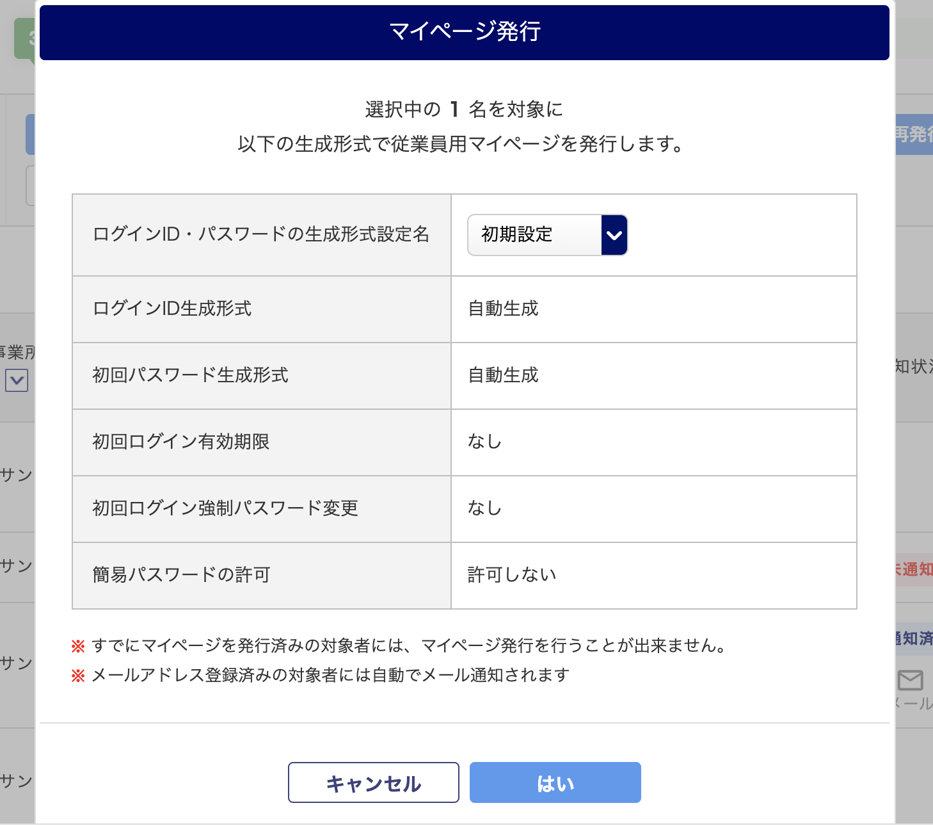Click the partially hidden blue button at left edge
Image resolution: width=933 pixels, height=826 pixels.
(x=30, y=134)
